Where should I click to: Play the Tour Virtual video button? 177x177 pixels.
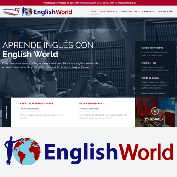[x=155, y=111]
